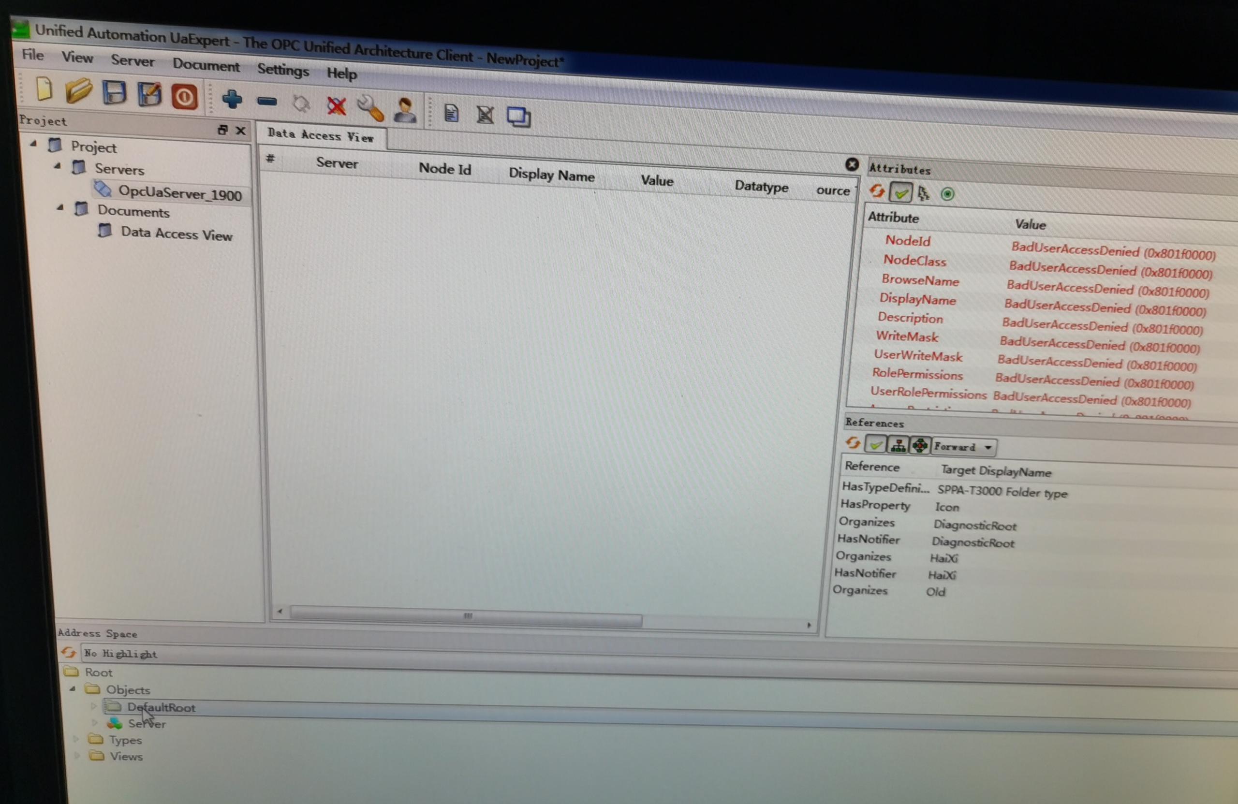The image size is (1238, 804).
Task: Connect to server with the plug icon
Action: tap(302, 104)
